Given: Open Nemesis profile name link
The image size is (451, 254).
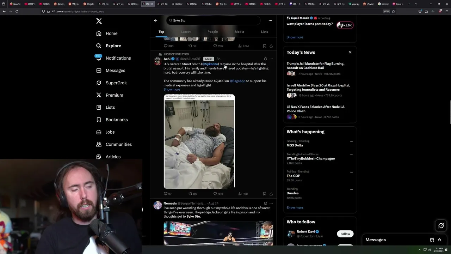Looking at the screenshot, I should pyautogui.click(x=170, y=204).
